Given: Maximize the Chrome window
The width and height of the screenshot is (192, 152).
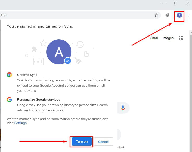Looking at the screenshot, I should (176, 3).
